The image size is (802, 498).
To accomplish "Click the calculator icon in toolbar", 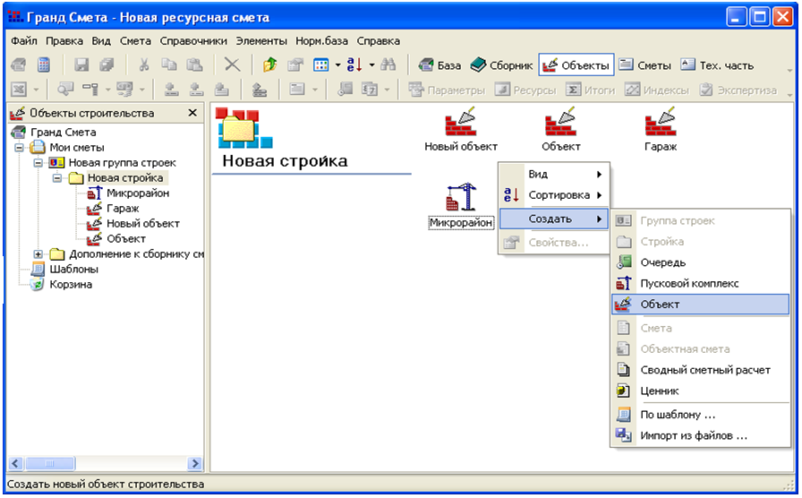I will [44, 64].
